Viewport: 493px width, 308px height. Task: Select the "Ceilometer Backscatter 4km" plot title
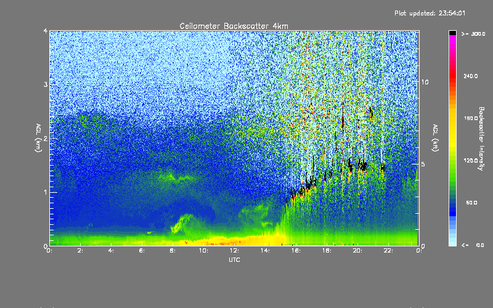[x=234, y=26]
